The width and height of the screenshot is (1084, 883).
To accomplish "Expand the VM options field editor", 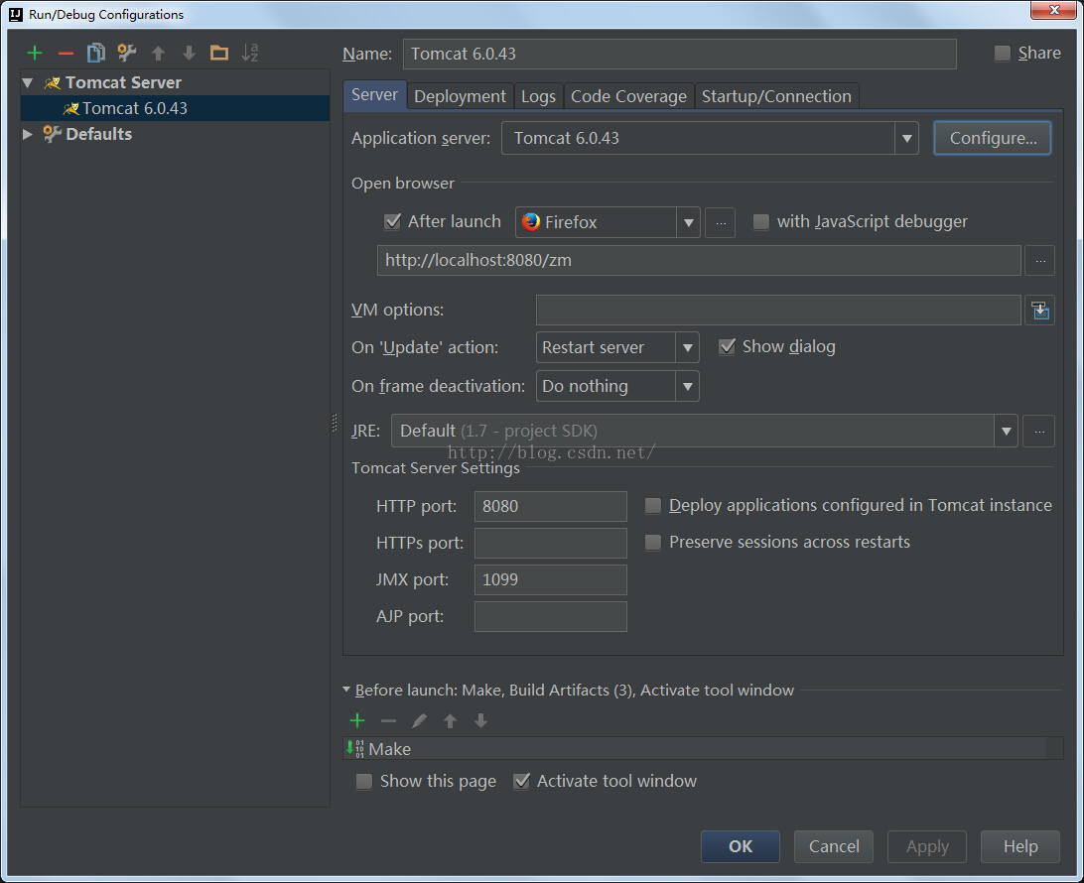I will pos(1039,311).
